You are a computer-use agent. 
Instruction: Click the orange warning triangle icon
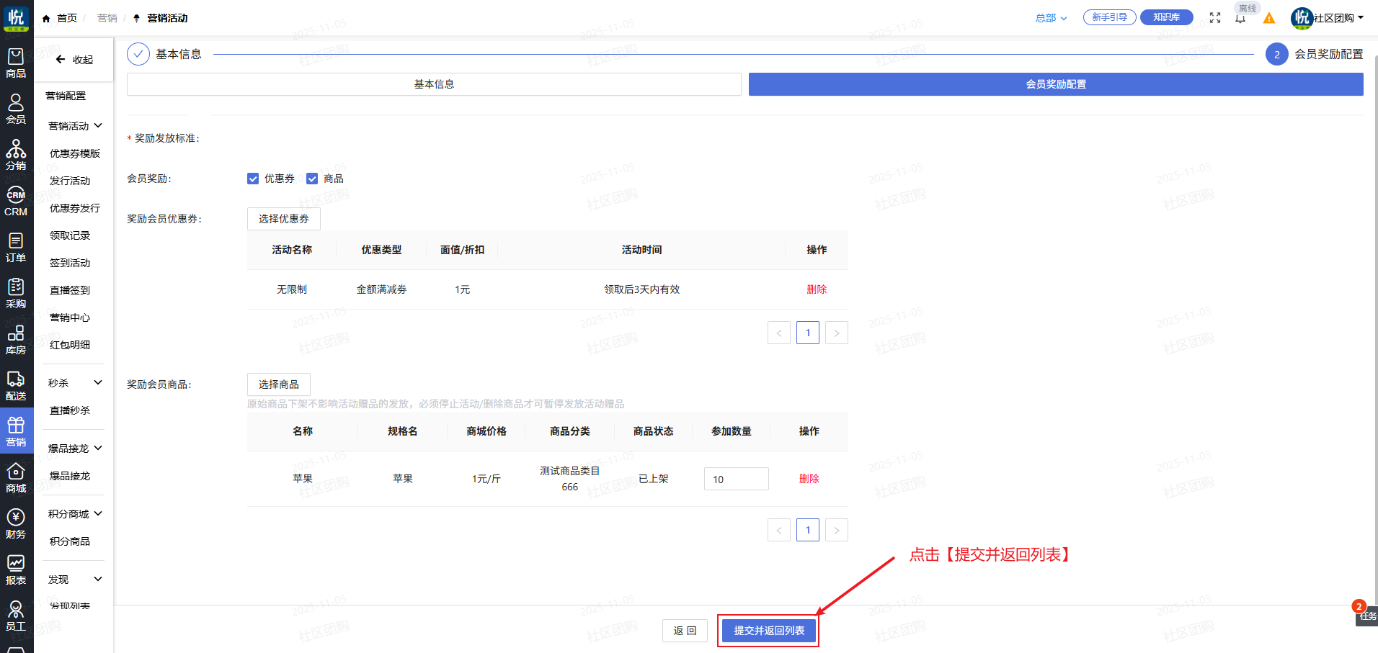point(1269,18)
